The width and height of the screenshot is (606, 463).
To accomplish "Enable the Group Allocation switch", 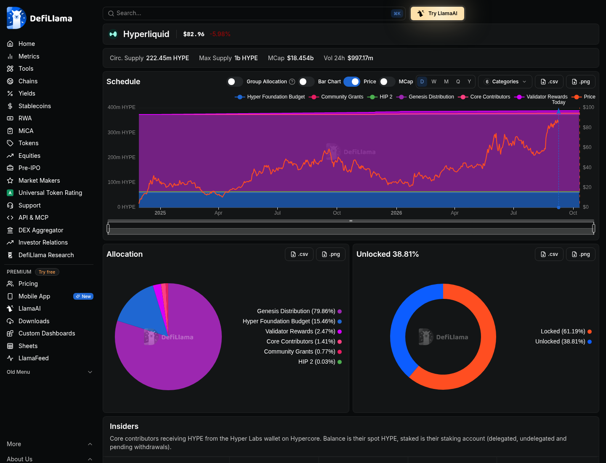I will (235, 82).
